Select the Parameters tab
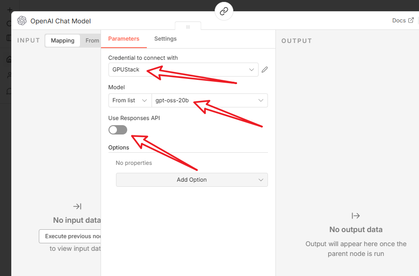Screen dimensions: 419x276 point(124,39)
